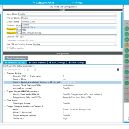The height and width of the screenshot is (129, 129).
Task: Click the green check on DMA Settings tab
Action: coord(70,63)
